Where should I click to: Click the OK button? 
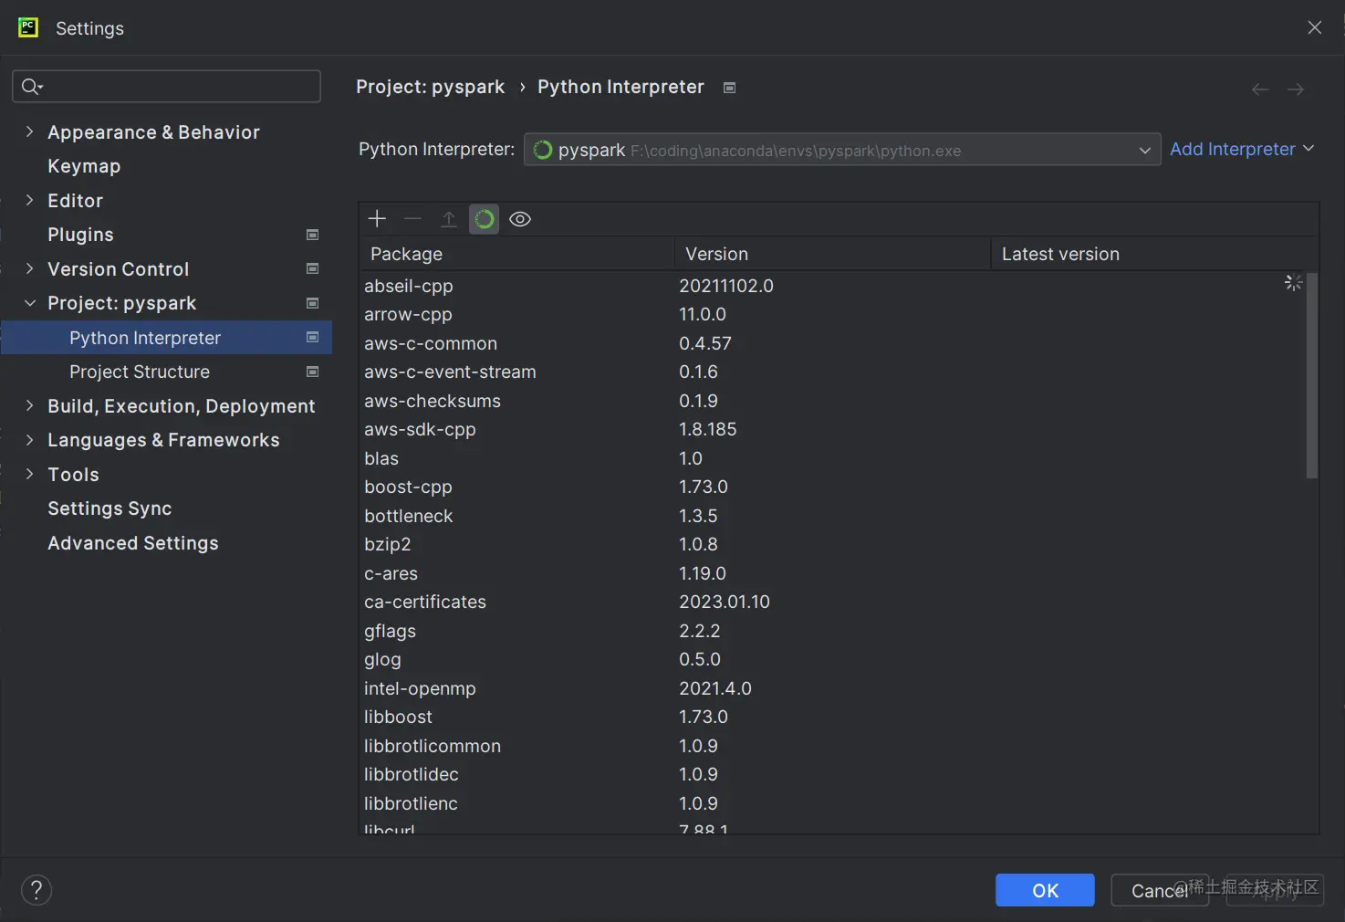point(1045,890)
